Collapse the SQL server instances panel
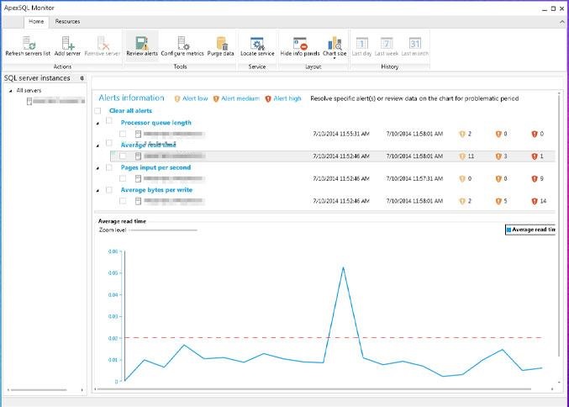569x407 pixels. (x=82, y=78)
